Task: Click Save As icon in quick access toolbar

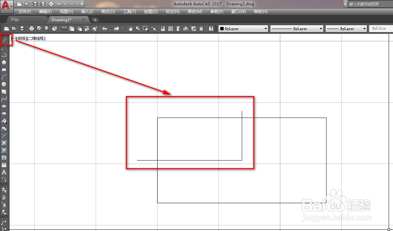Action: (43, 4)
